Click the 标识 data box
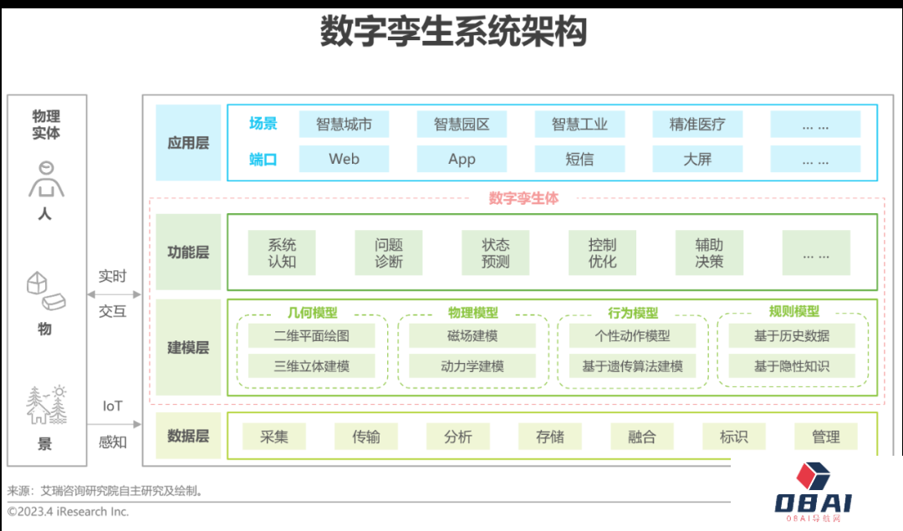 [734, 437]
